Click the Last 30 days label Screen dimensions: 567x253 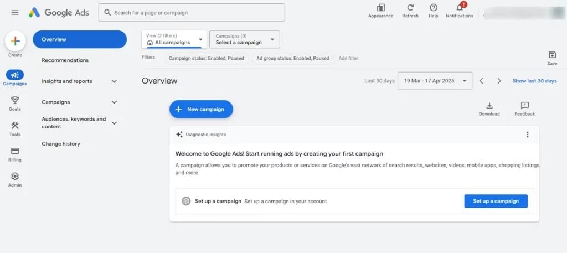pos(379,81)
